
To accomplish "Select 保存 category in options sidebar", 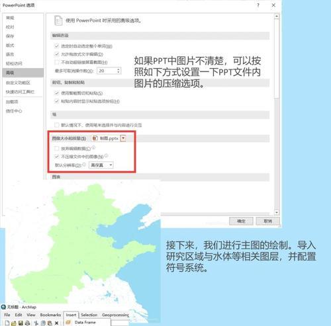I will [x=10, y=36].
